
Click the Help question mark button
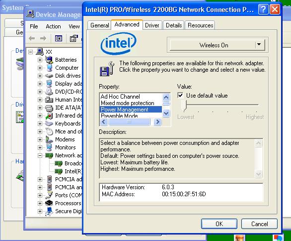point(263,9)
